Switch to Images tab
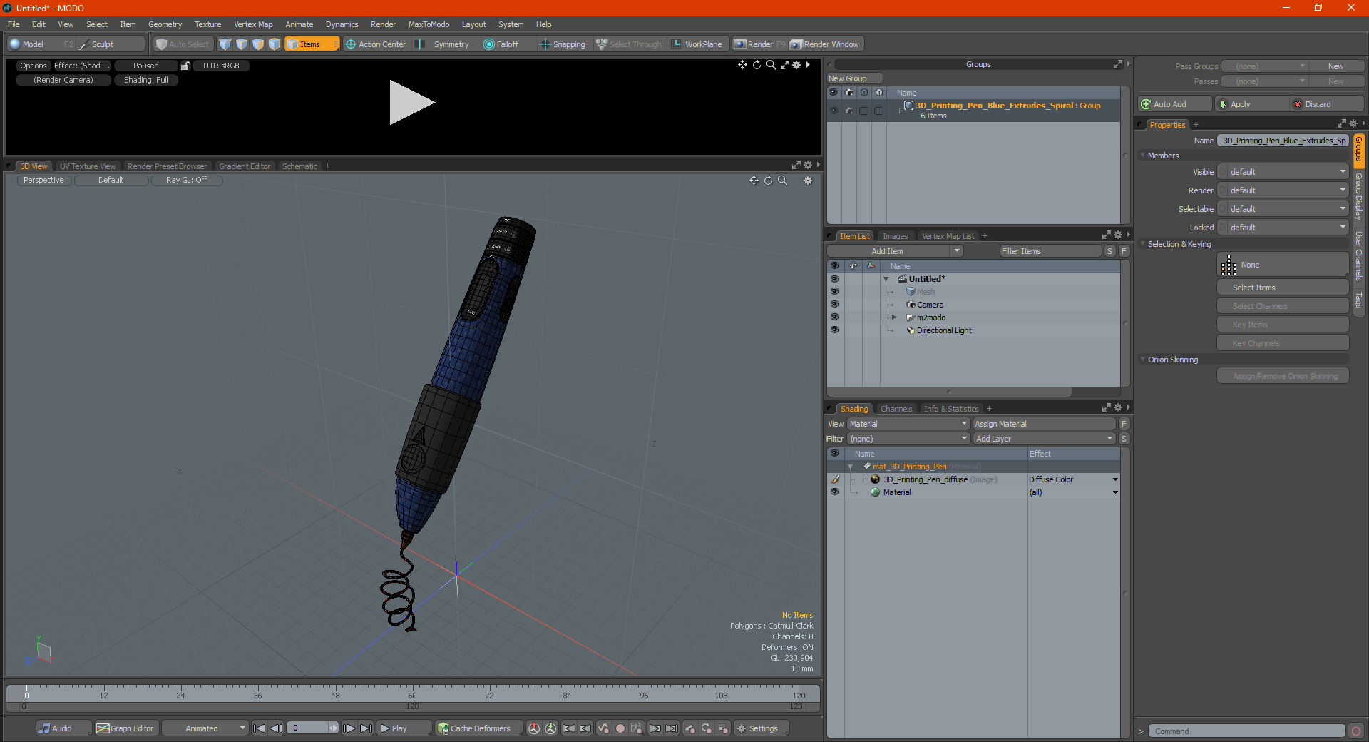Image resolution: width=1369 pixels, height=742 pixels. 895,236
